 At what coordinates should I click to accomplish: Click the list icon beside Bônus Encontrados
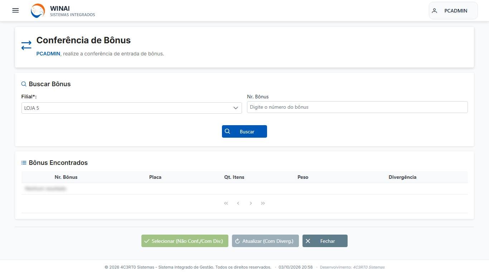(x=24, y=163)
